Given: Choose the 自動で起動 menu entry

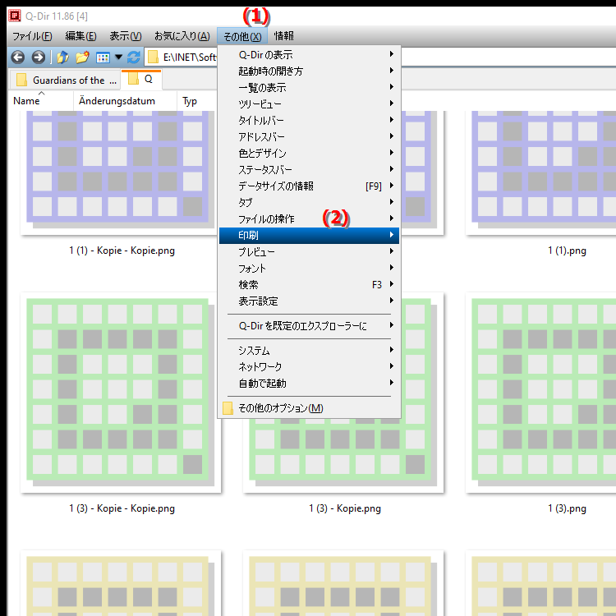Looking at the screenshot, I should (309, 383).
